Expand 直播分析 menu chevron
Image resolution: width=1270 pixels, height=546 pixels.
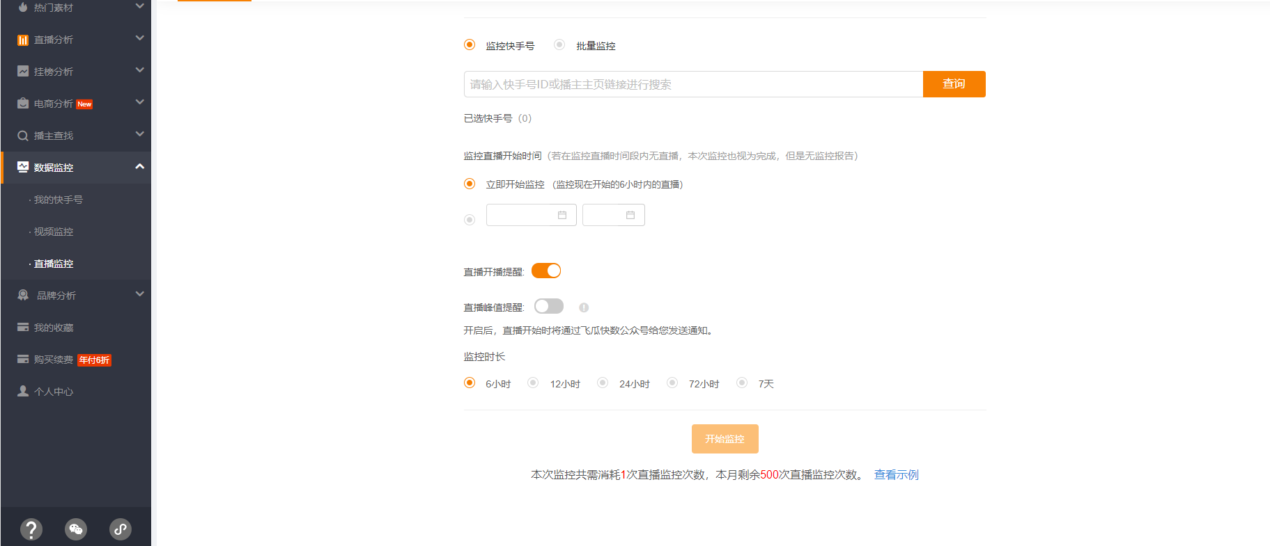point(139,38)
